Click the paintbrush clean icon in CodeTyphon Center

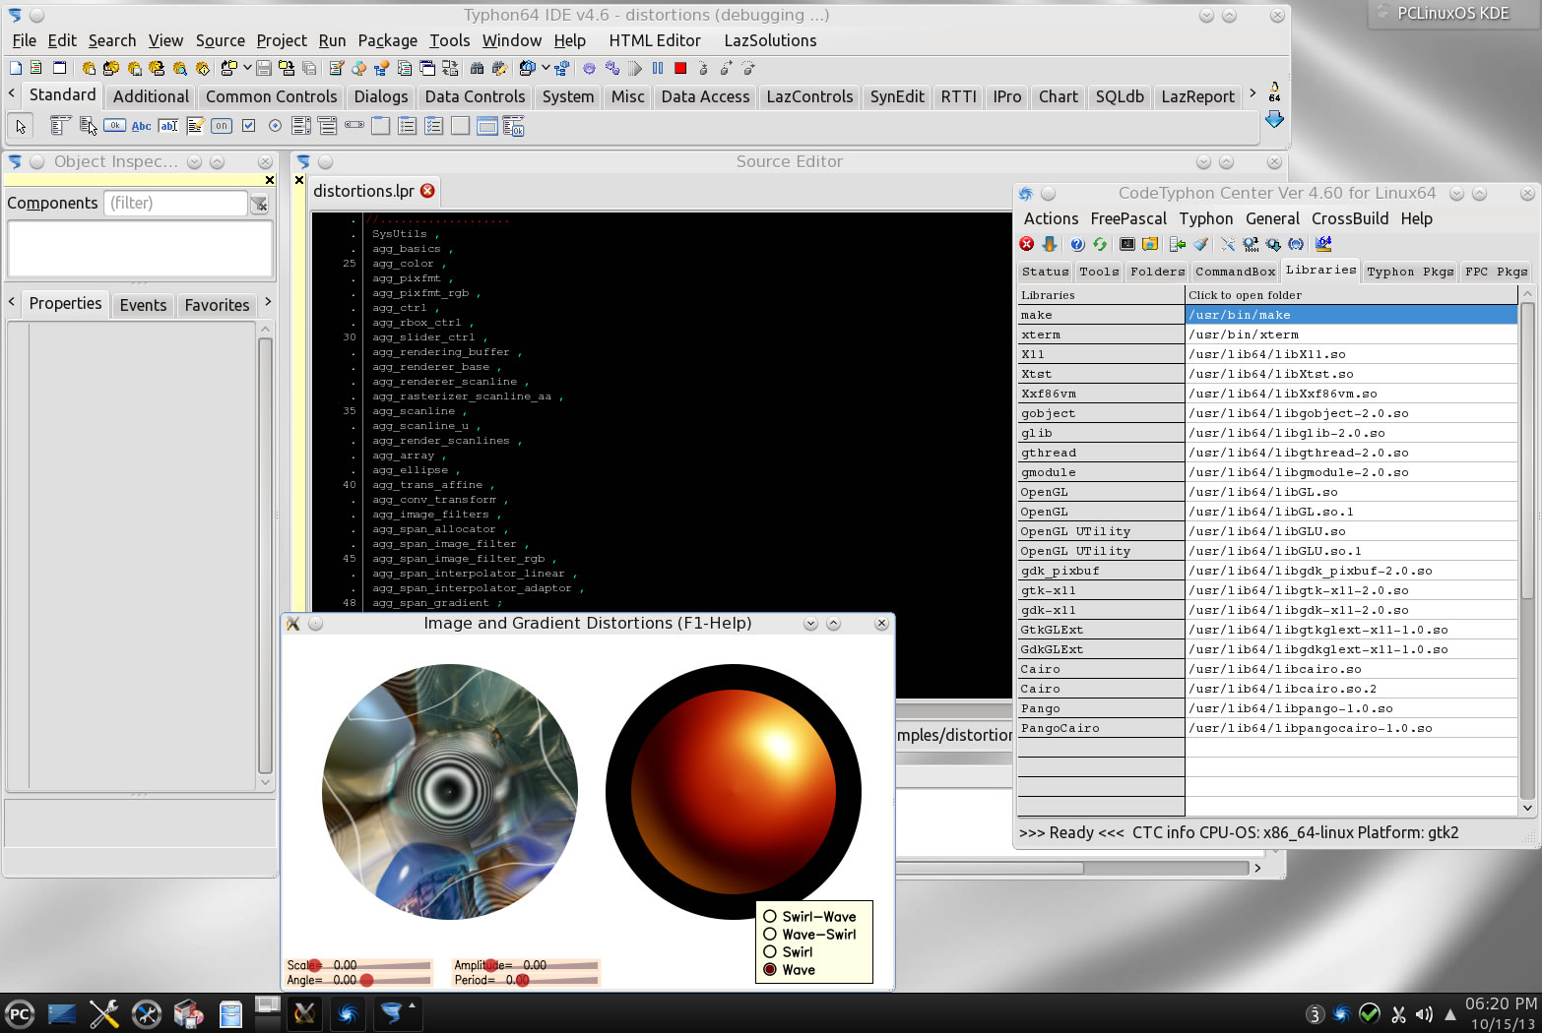point(1201,244)
